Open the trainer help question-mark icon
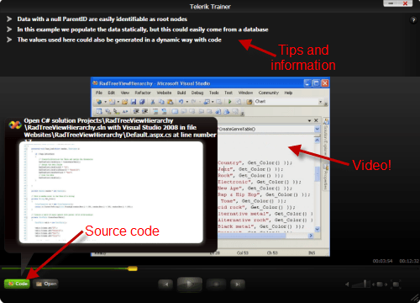Viewport: 420px width, 303px height. [413, 20]
